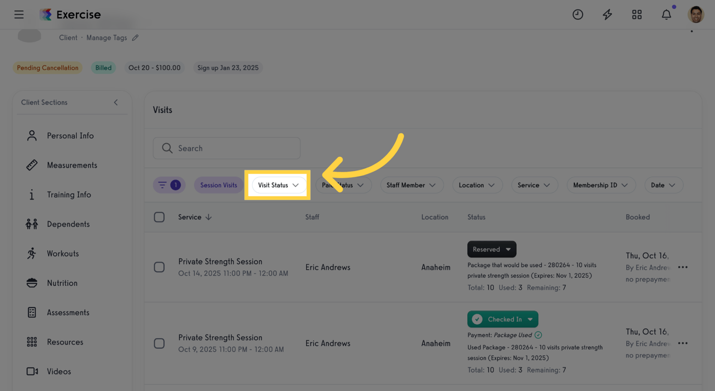Image resolution: width=715 pixels, height=391 pixels.
Task: Open the Visit Status dropdown
Action: pos(278,185)
